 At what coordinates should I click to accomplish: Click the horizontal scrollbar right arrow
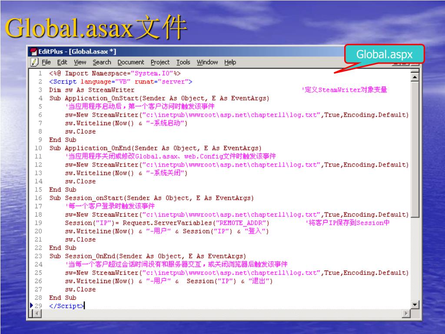(x=406, y=314)
